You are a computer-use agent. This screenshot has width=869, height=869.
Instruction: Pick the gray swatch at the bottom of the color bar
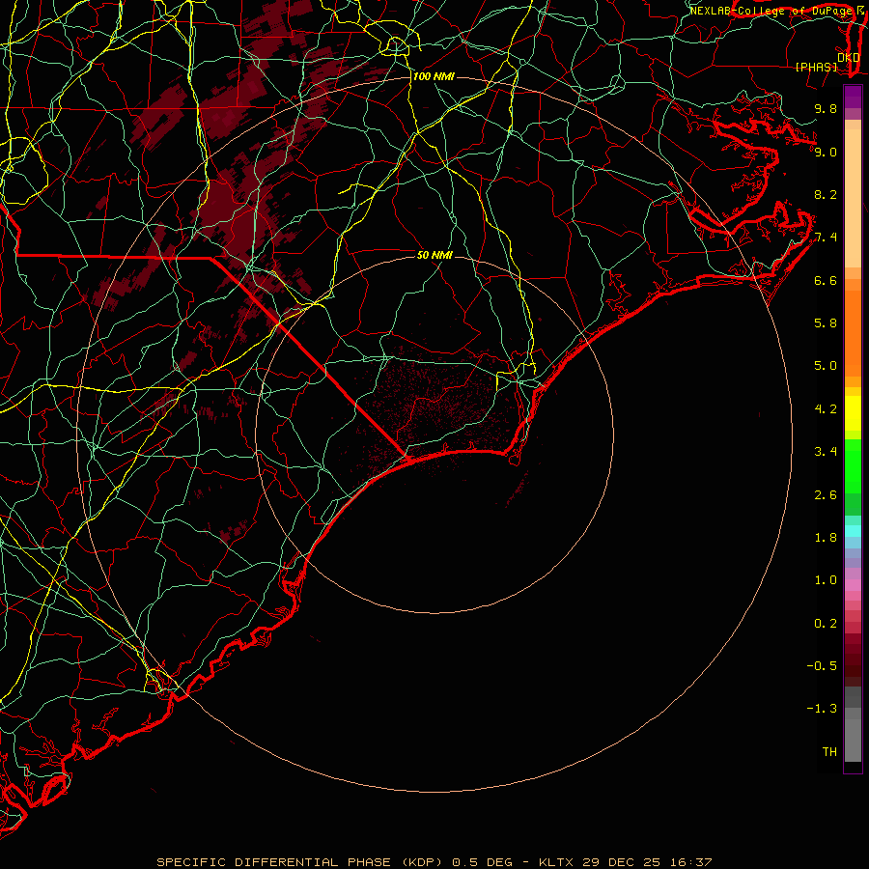853,740
